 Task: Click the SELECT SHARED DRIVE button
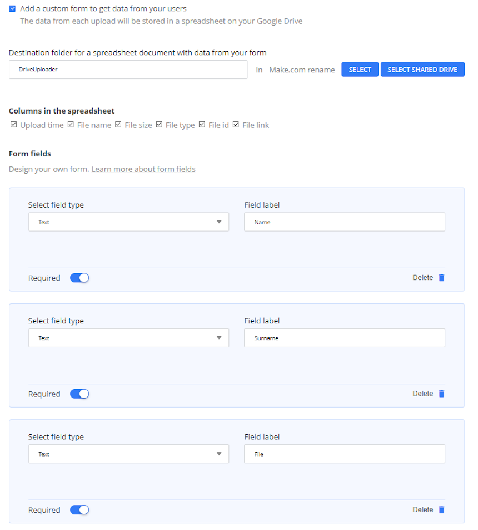click(x=422, y=70)
